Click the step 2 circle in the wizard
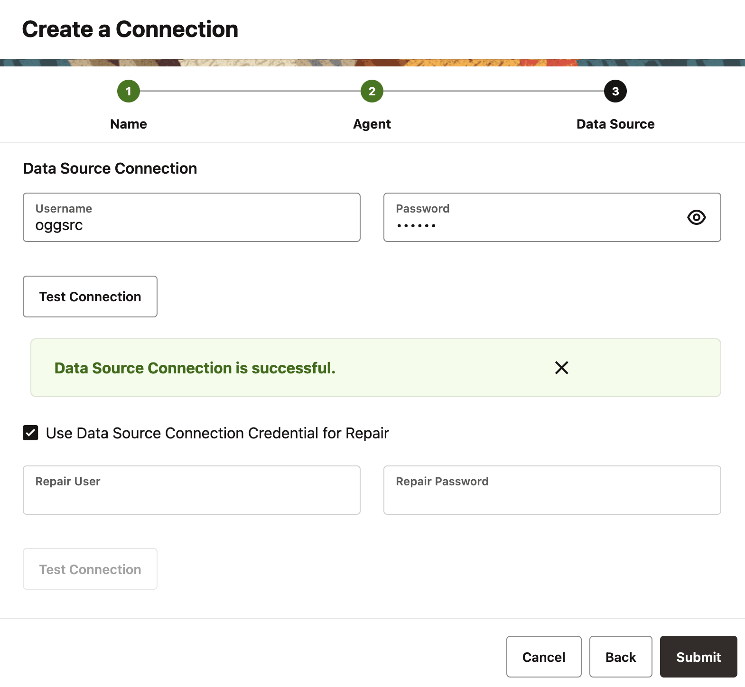This screenshot has height=687, width=745. [x=372, y=91]
